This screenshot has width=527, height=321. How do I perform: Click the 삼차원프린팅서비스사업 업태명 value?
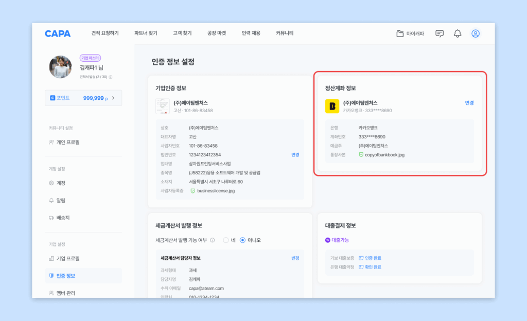210,164
